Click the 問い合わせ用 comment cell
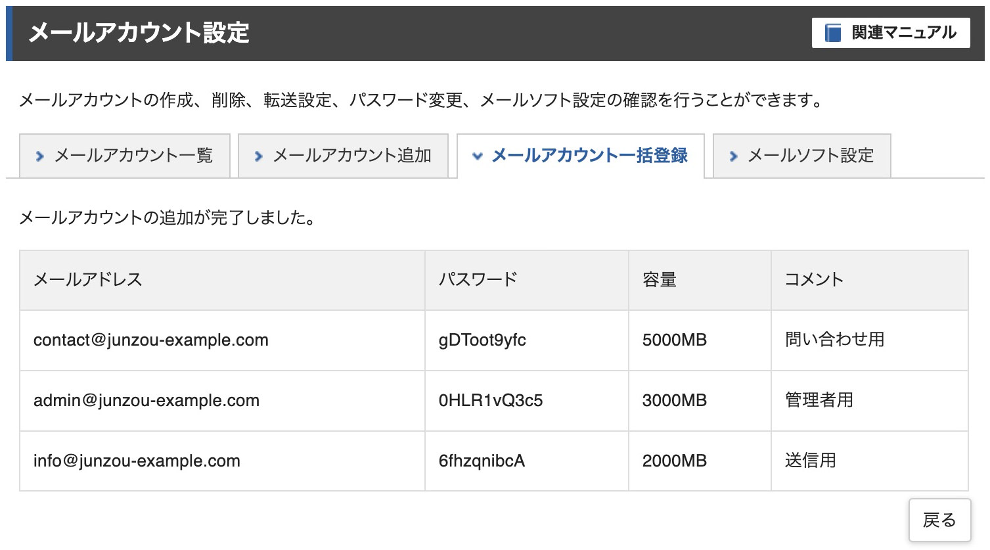This screenshot has width=990, height=550. 834,340
